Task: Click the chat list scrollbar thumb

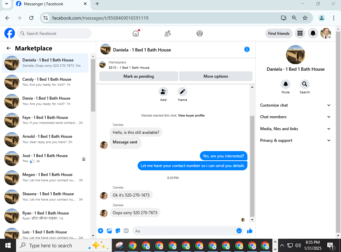Action: [93, 85]
